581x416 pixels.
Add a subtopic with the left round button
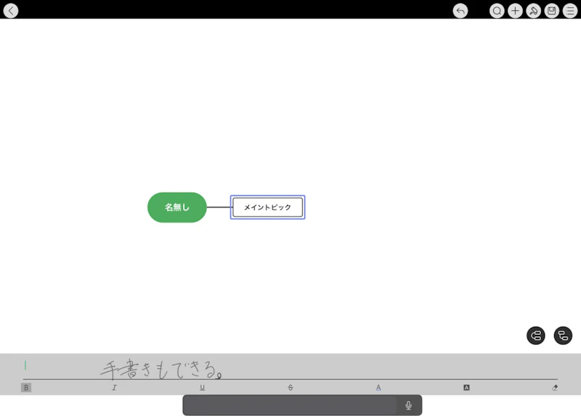point(536,336)
